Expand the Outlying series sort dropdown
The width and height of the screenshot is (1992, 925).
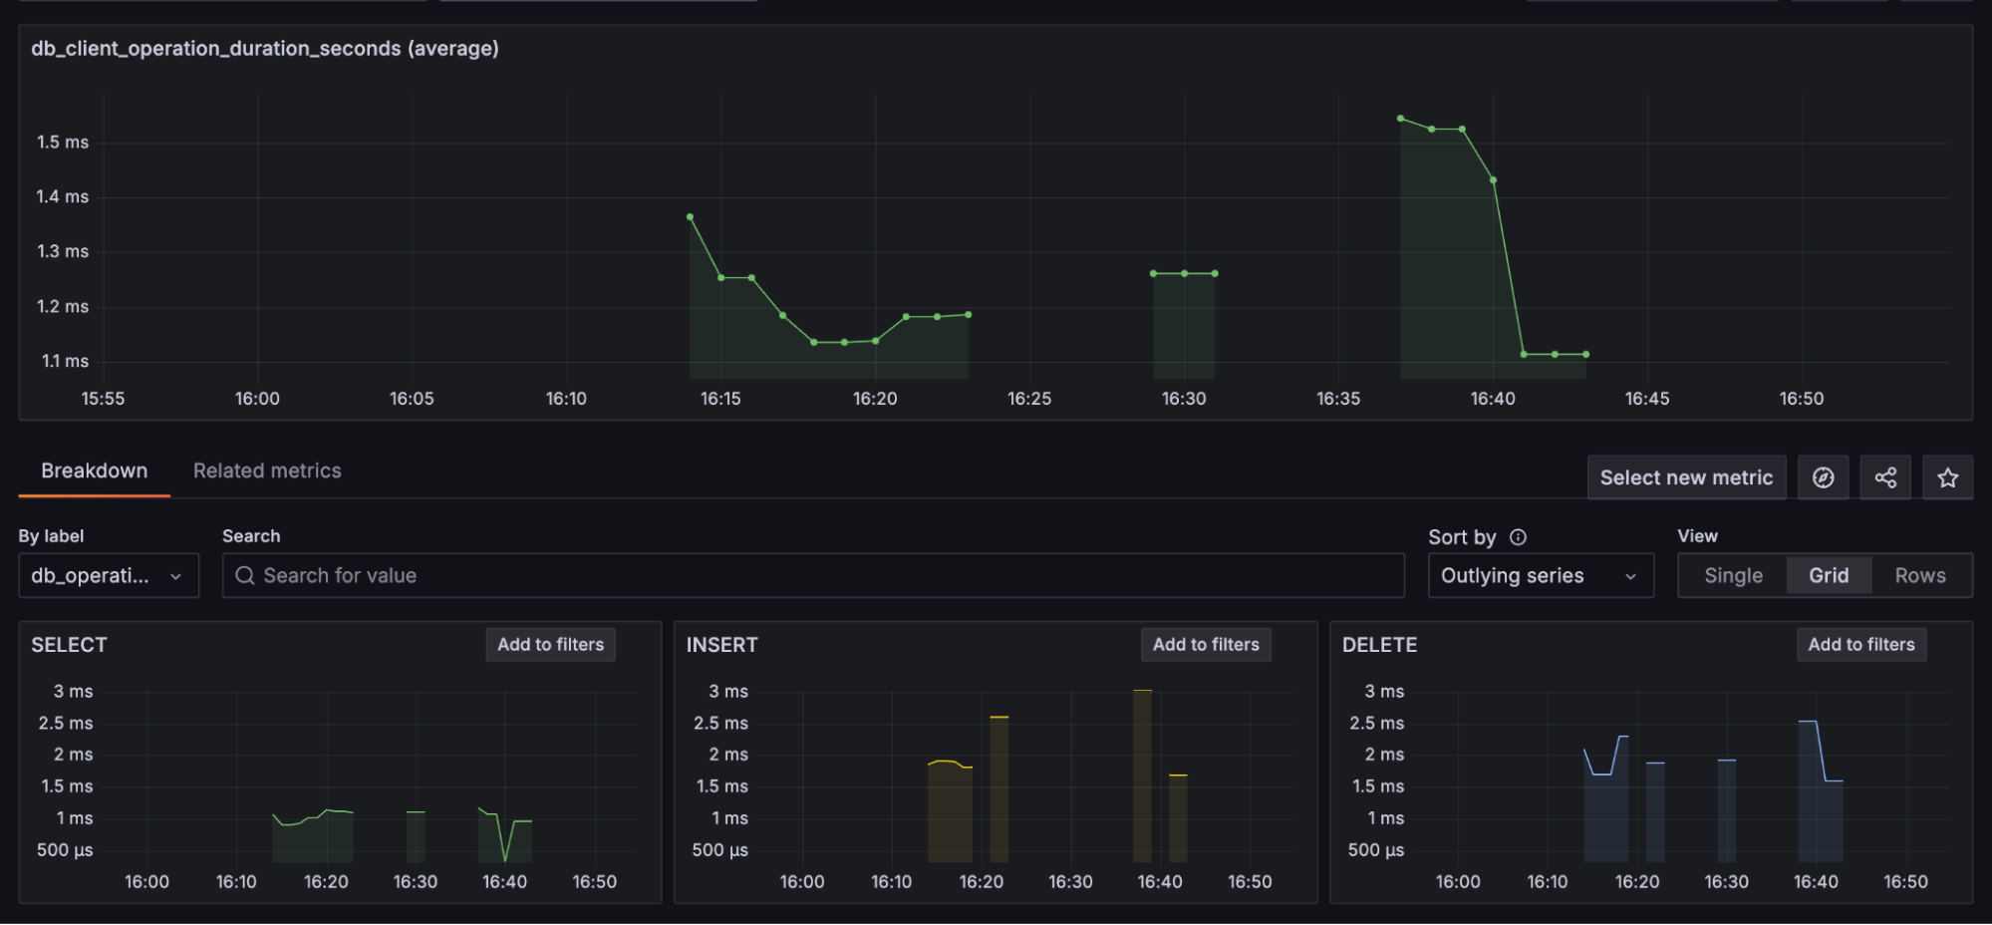coord(1540,575)
